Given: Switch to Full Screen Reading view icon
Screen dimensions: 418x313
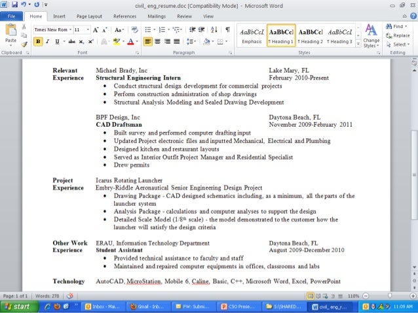Looking at the screenshot, I should pos(318,296).
